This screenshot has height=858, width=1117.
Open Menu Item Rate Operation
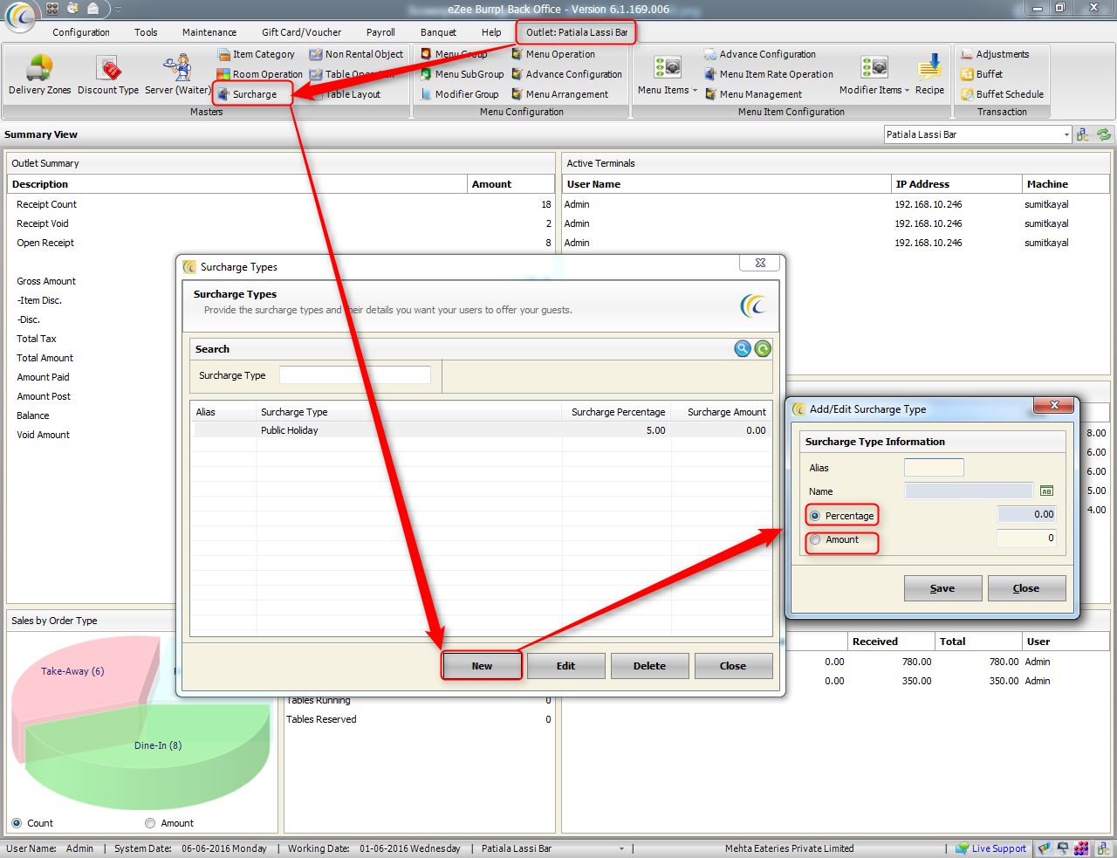(769, 74)
